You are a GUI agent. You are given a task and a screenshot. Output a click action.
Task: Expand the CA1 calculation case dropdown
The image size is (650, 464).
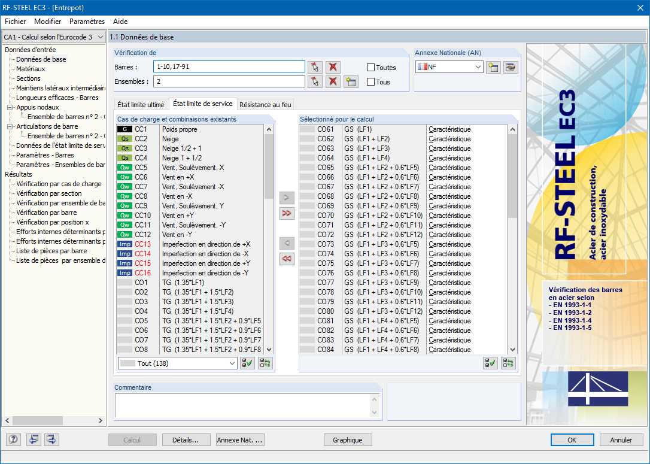click(54, 37)
